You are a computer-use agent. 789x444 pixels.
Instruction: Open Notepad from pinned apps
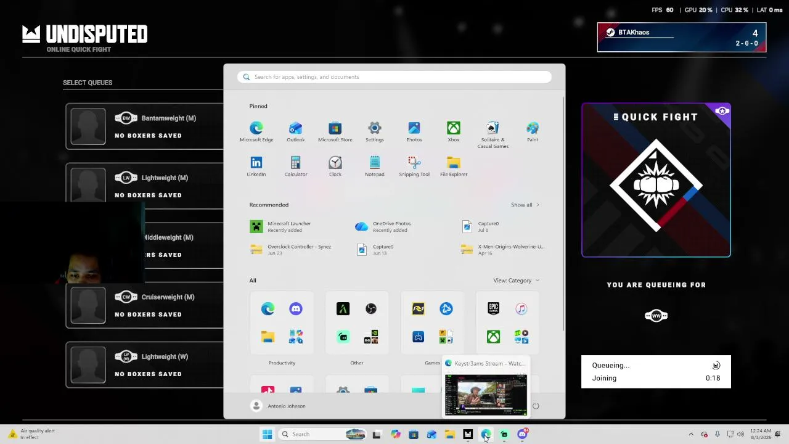tap(375, 166)
